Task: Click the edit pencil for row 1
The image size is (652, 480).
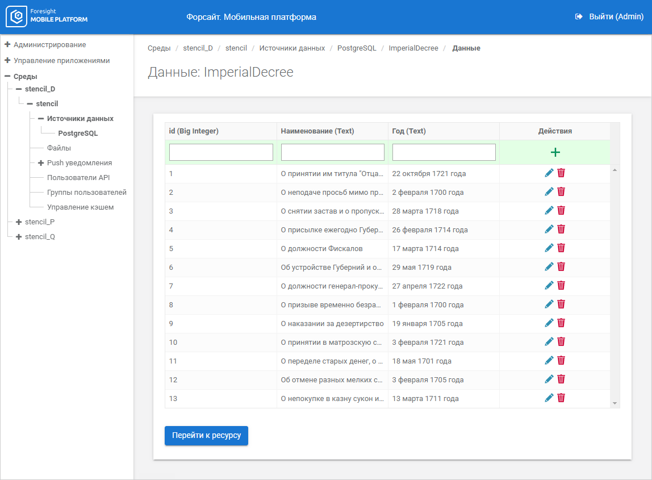Action: [x=549, y=173]
